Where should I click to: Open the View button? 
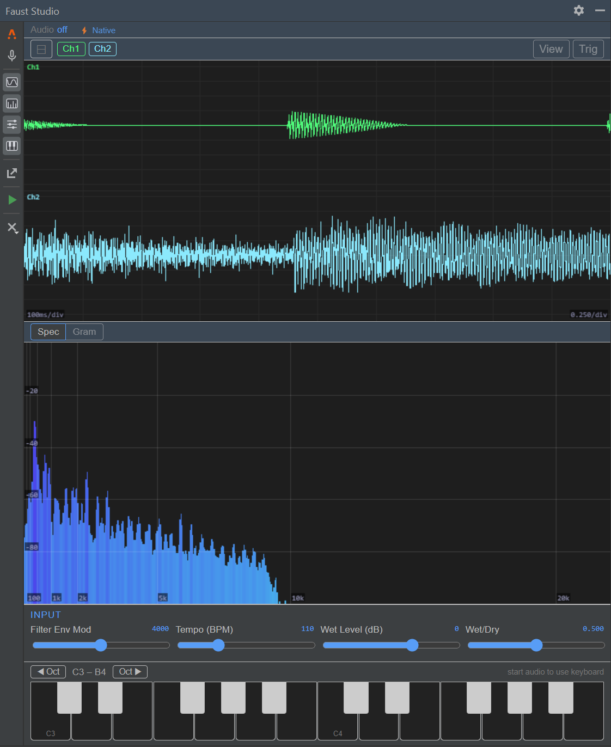point(551,49)
